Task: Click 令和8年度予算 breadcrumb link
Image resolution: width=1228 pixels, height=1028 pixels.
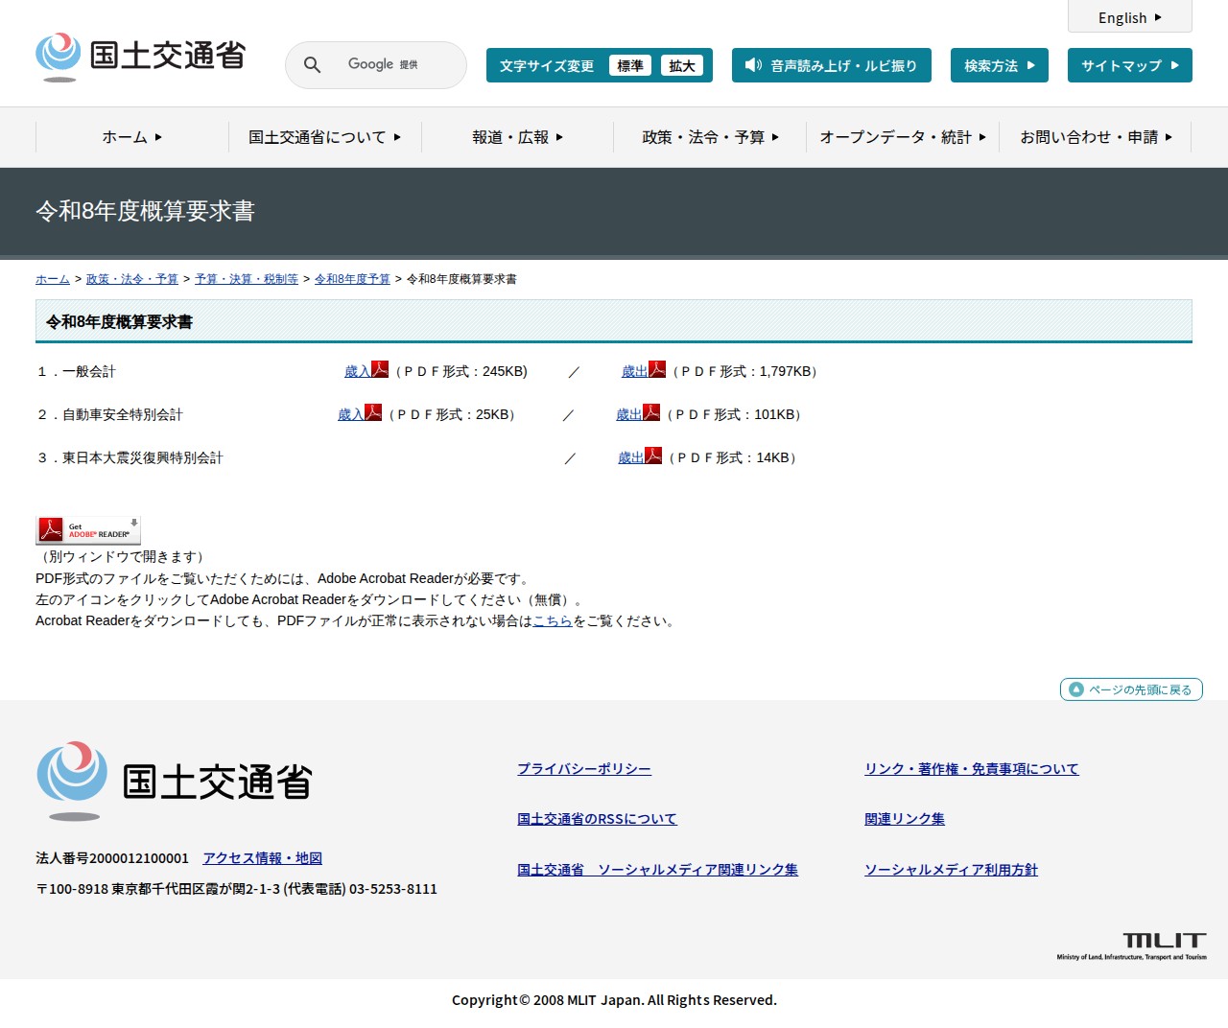Action: (352, 279)
